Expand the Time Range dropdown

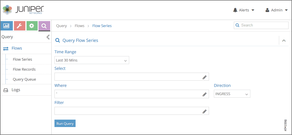tap(92, 60)
